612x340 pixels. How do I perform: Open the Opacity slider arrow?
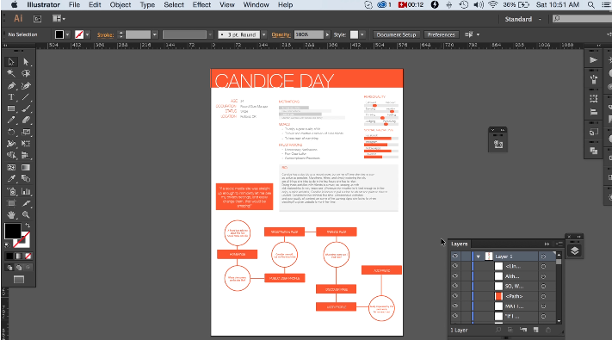pyautogui.click(x=327, y=34)
